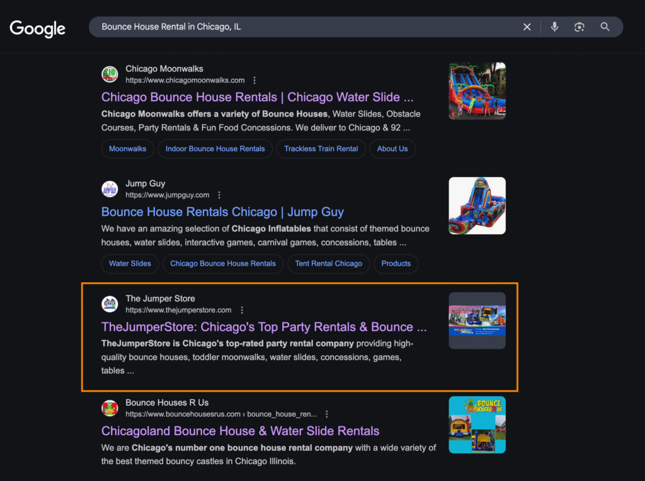
Task: Submit search with the magnifying glass icon
Action: pos(605,26)
